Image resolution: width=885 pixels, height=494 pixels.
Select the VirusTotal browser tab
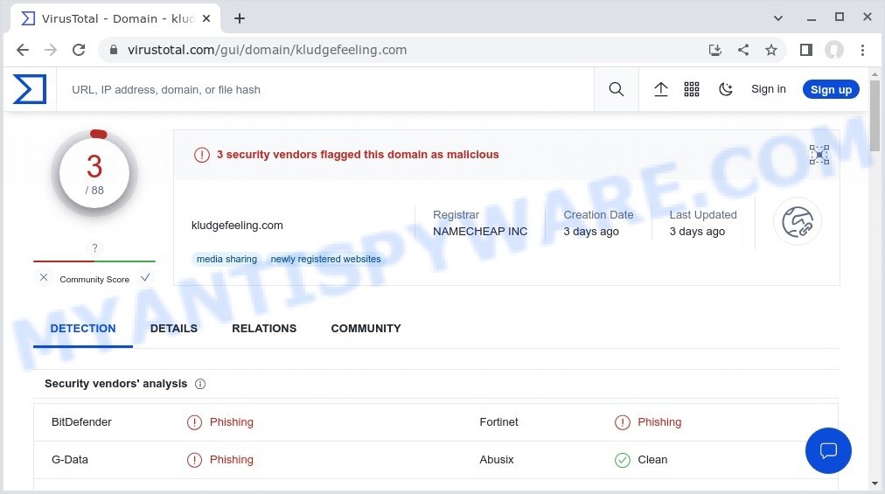click(x=115, y=18)
